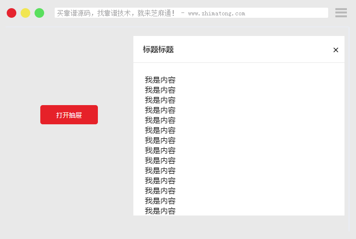
Task: Select the fifth 我是内容 line in the drawer
Action: (x=160, y=120)
